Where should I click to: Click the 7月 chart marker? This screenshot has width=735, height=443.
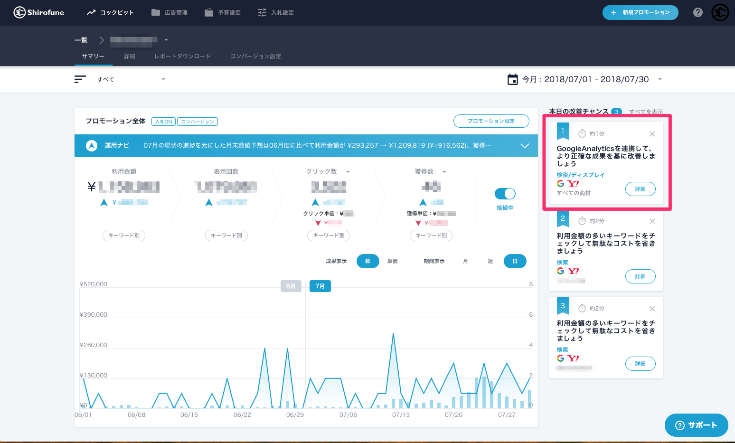point(320,286)
